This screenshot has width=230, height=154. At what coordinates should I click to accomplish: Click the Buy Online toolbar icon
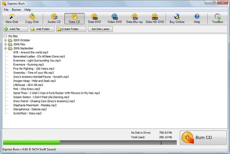click(x=177, y=18)
